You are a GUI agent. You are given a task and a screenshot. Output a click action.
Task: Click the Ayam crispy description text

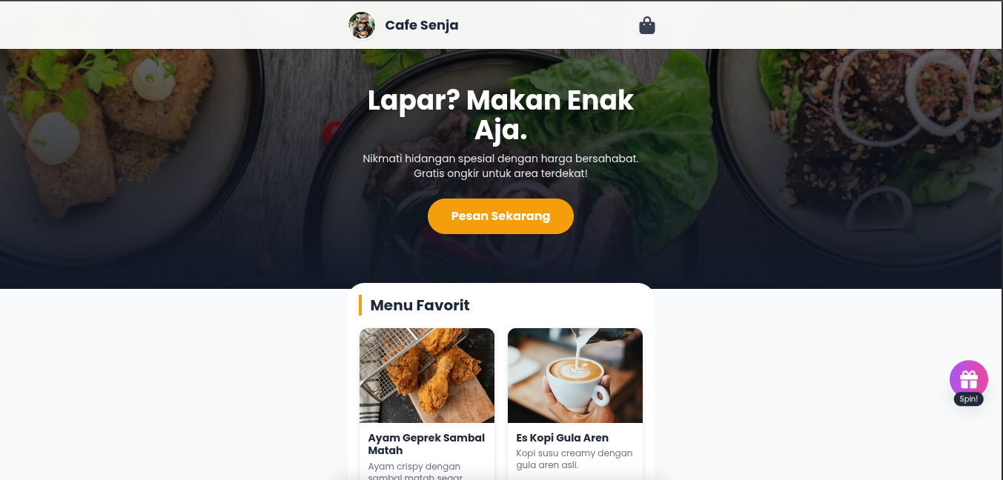415,471
